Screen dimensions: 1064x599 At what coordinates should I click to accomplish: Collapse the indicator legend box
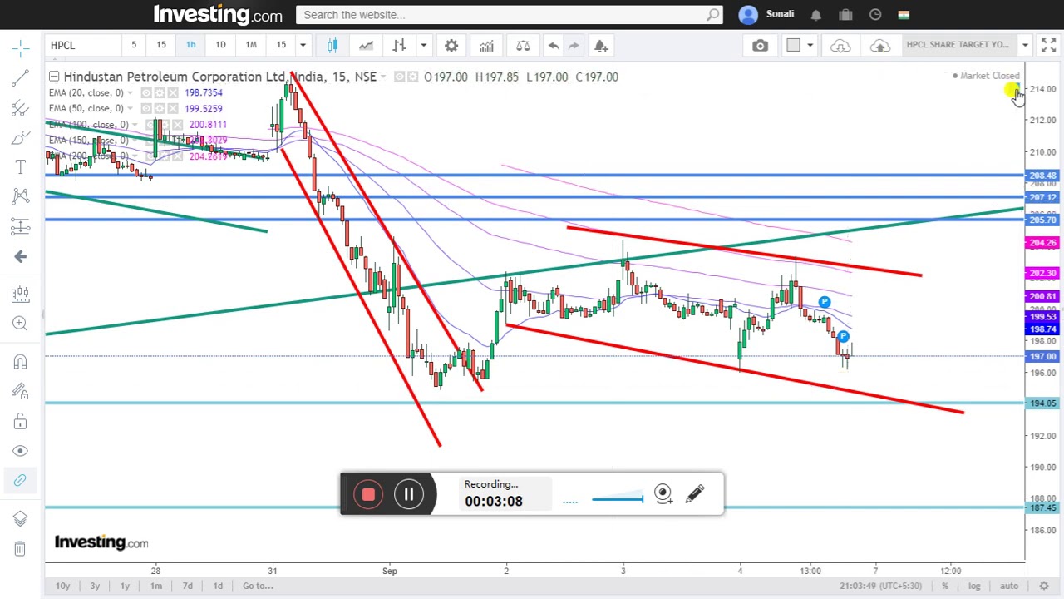54,77
